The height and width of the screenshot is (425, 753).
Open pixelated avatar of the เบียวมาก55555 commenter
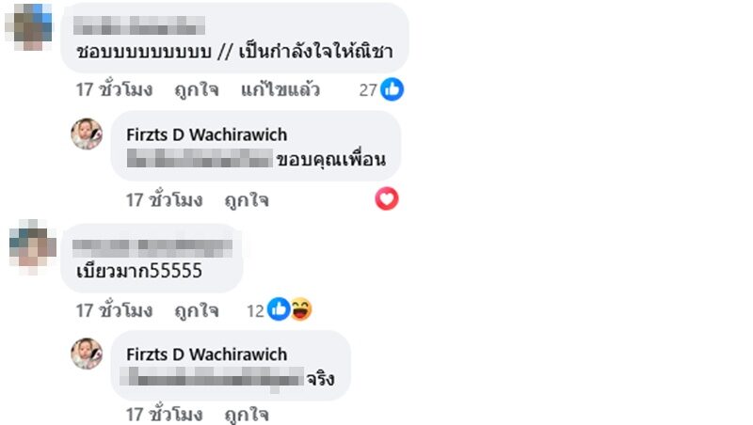coord(33,246)
